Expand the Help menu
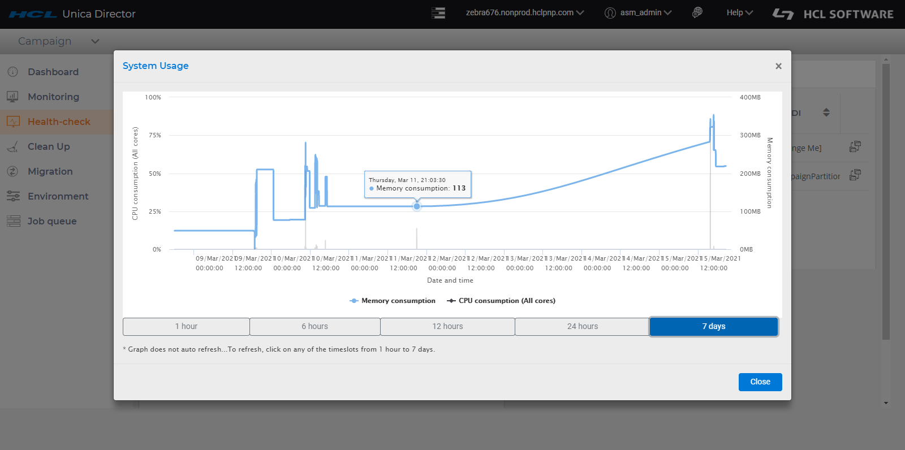Screen dimensions: 905x450 [739, 12]
